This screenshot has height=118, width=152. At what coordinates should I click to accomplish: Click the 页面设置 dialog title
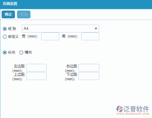click(x=10, y=4)
